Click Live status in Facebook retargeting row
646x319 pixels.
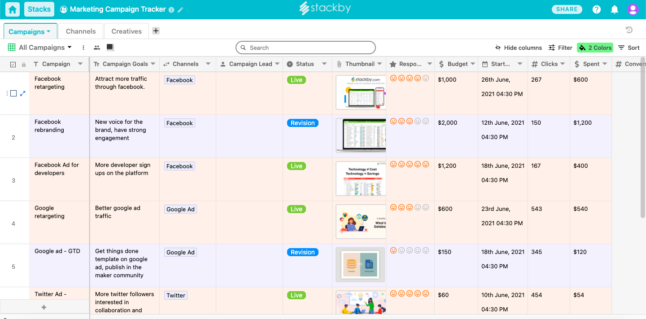[297, 80]
